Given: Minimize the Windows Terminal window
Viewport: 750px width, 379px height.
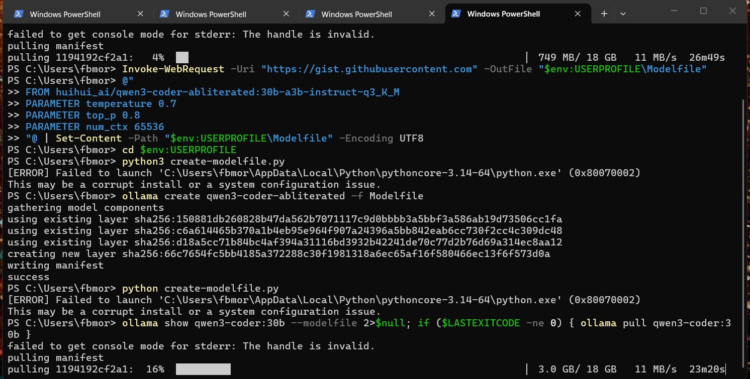Looking at the screenshot, I should click(675, 11).
